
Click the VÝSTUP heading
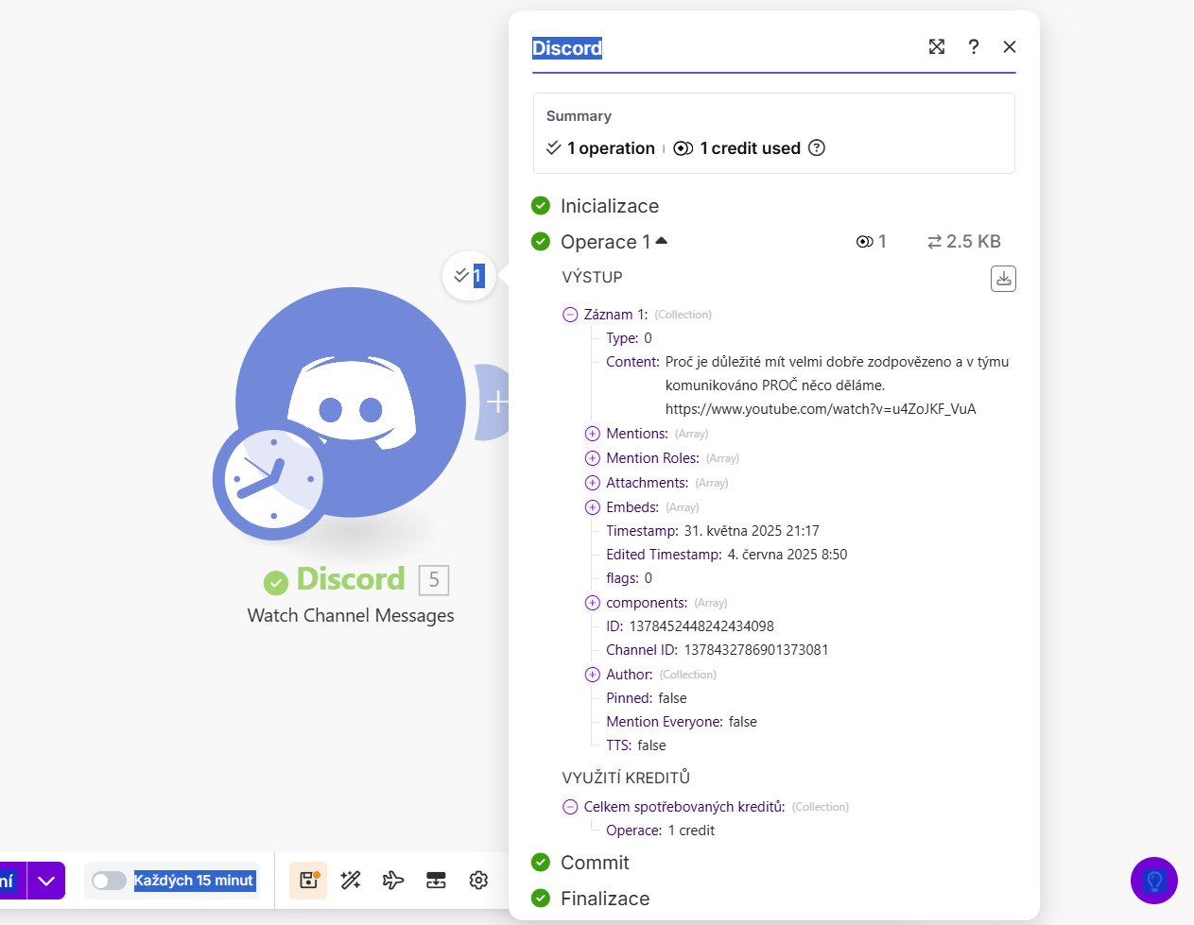pyautogui.click(x=592, y=277)
